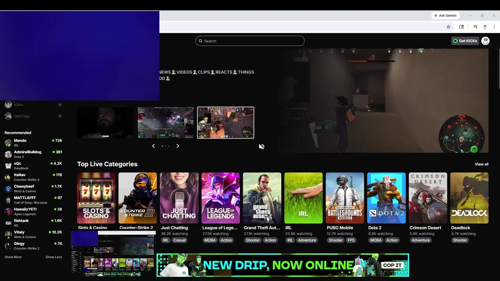Focus the Kick search field

point(250,41)
